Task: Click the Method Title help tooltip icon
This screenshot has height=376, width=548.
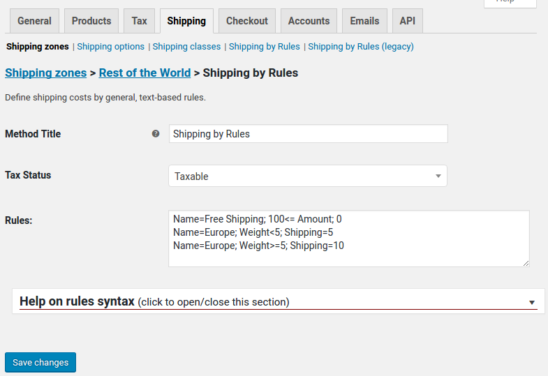Action: tap(156, 134)
